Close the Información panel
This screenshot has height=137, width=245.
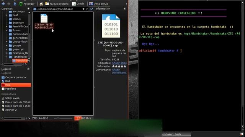(125, 9)
